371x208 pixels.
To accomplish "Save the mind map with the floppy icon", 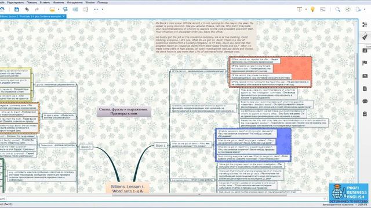I will 17,9.
